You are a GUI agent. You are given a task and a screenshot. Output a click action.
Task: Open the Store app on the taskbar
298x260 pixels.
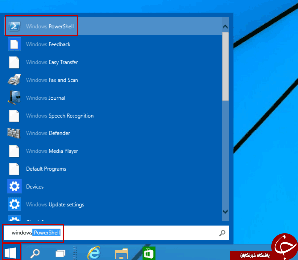click(x=149, y=253)
